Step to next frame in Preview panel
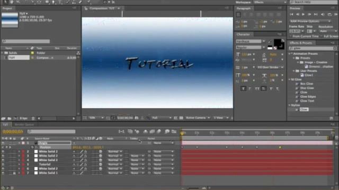 click(309, 14)
